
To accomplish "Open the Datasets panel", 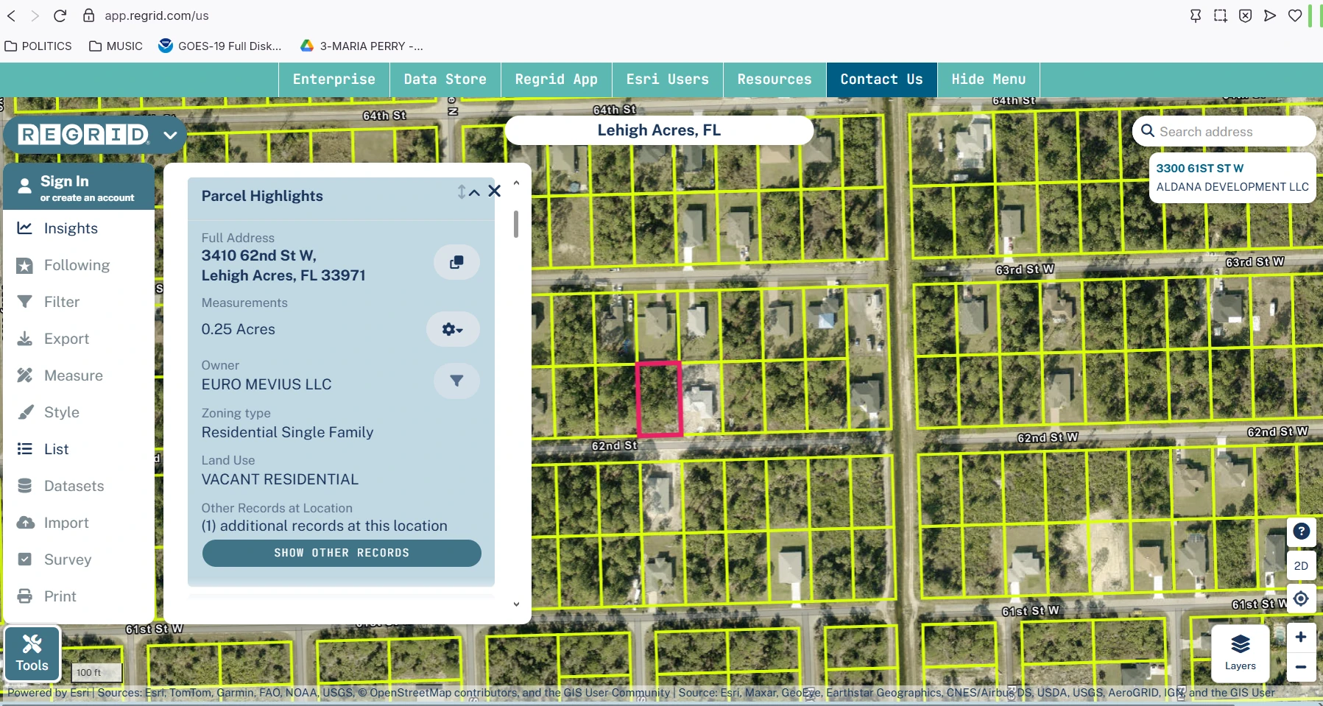I will click(x=72, y=486).
